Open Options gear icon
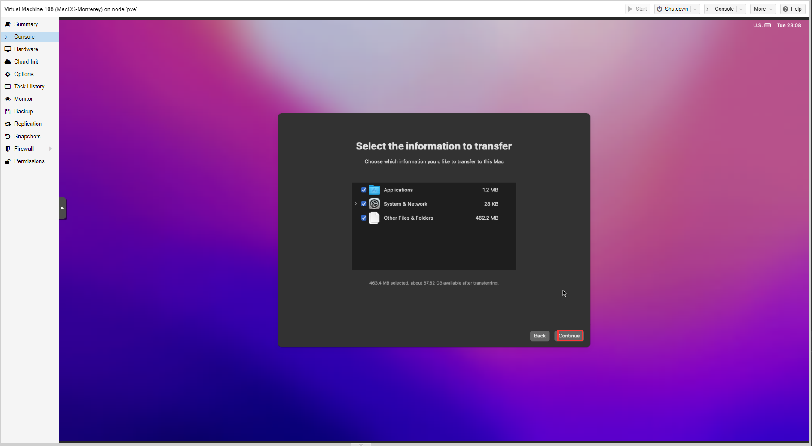This screenshot has width=812, height=446. (8, 74)
